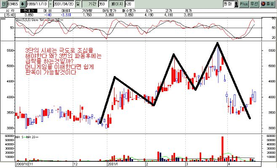Click the period count field showing 350
The image size is (277, 168).
102,3
